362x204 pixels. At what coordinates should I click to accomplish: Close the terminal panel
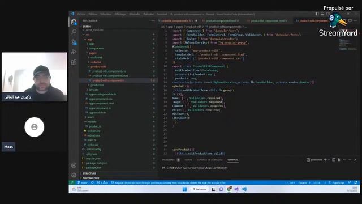(355, 160)
